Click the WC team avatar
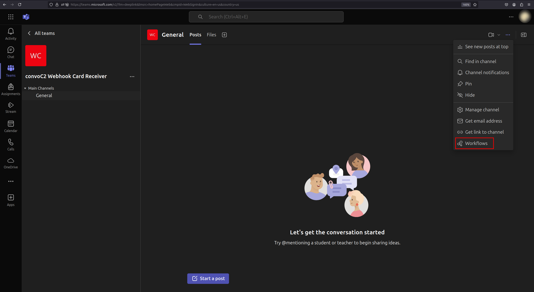The width and height of the screenshot is (534, 292). tap(36, 55)
